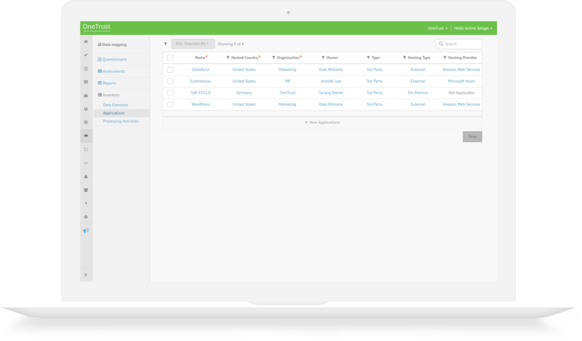Open the Hello Achint Sehgal user menu
Viewport: 582px width, 341px height.
tap(473, 28)
